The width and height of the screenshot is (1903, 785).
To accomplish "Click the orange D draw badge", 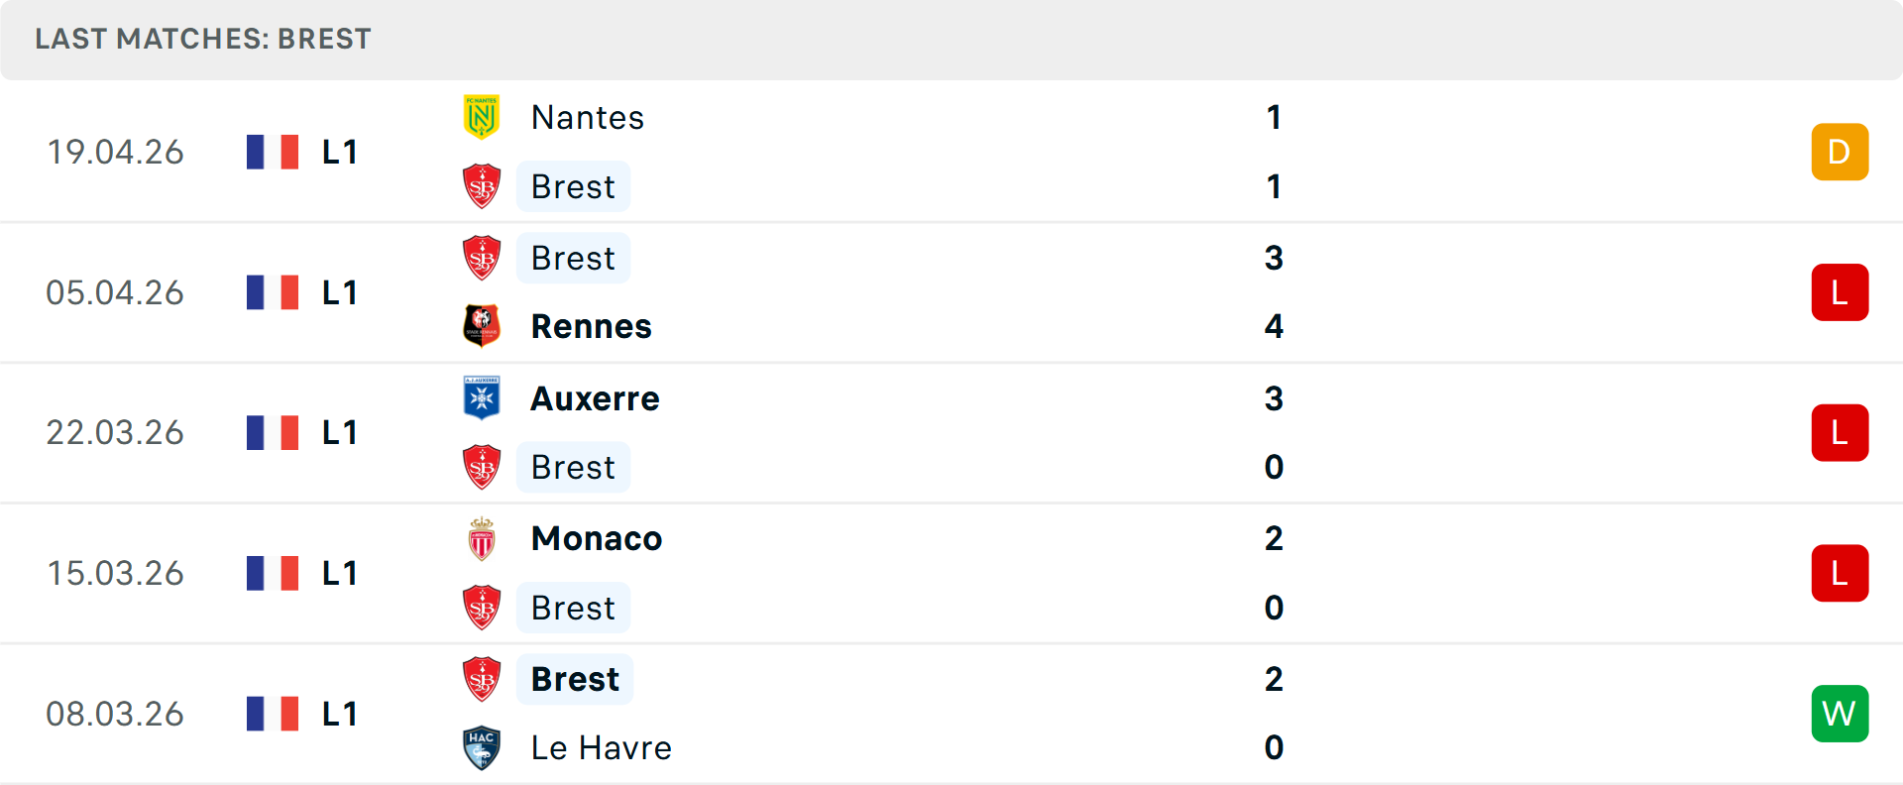I will click(x=1840, y=152).
